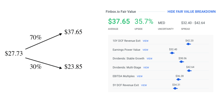Image resolution: width=224 pixels, height=98 pixels.
Task: Click the $27.73 starting price in diagram
Action: pyautogui.click(x=14, y=53)
